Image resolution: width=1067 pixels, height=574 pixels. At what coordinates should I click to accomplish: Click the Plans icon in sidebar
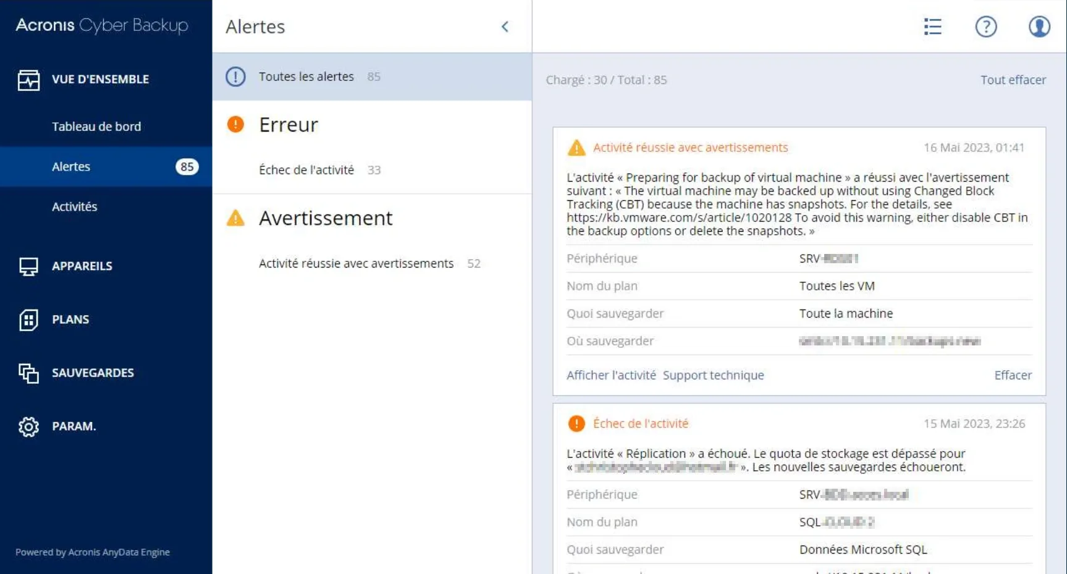click(x=28, y=320)
